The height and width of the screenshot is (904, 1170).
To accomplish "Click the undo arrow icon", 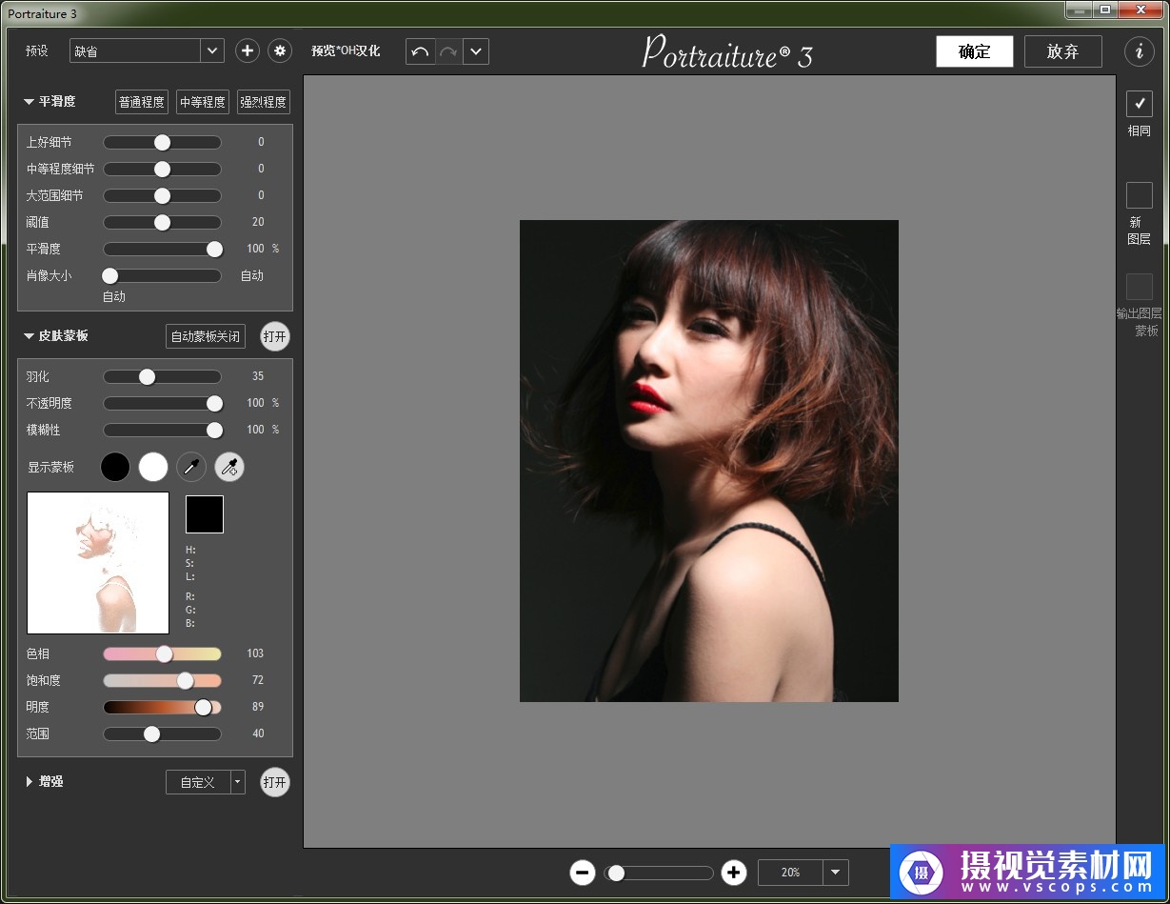I will click(420, 51).
